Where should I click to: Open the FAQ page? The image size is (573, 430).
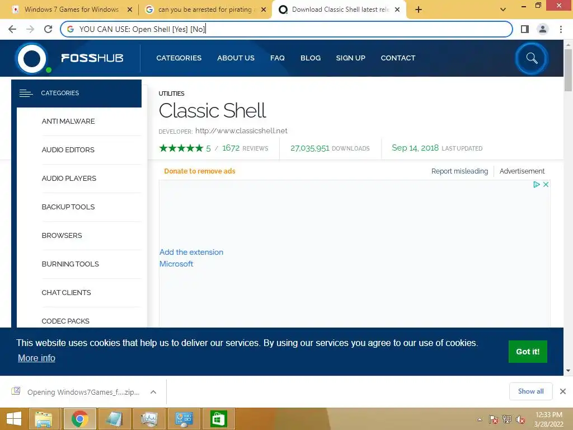point(278,58)
